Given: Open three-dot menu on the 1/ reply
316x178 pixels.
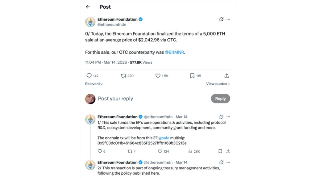Looking at the screenshot, I should point(228,117).
